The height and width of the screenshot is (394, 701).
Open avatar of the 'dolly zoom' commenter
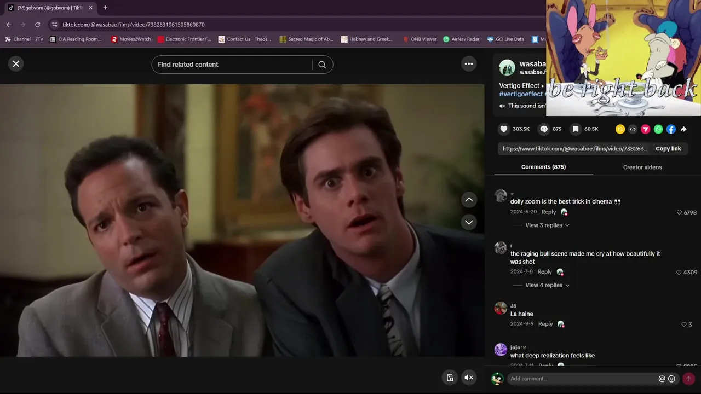pos(501,196)
